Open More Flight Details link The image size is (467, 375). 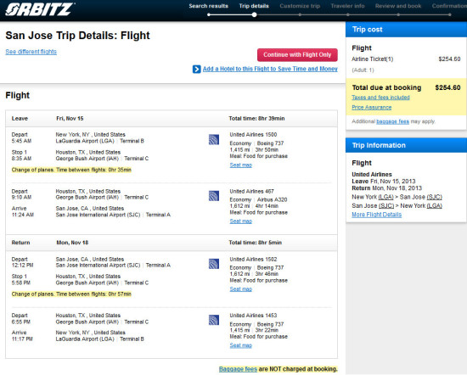[376, 215]
